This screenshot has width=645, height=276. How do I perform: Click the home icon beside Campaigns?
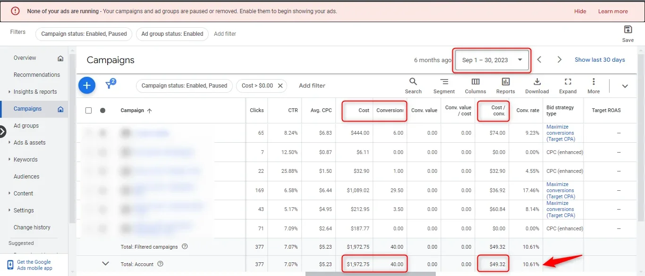pos(60,109)
